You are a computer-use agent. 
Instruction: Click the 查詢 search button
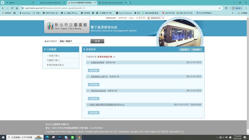click(x=97, y=41)
